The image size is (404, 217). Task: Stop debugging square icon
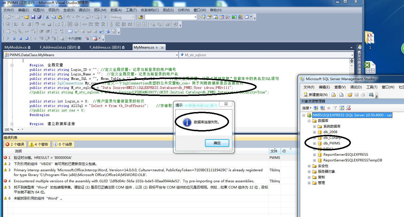point(20,38)
